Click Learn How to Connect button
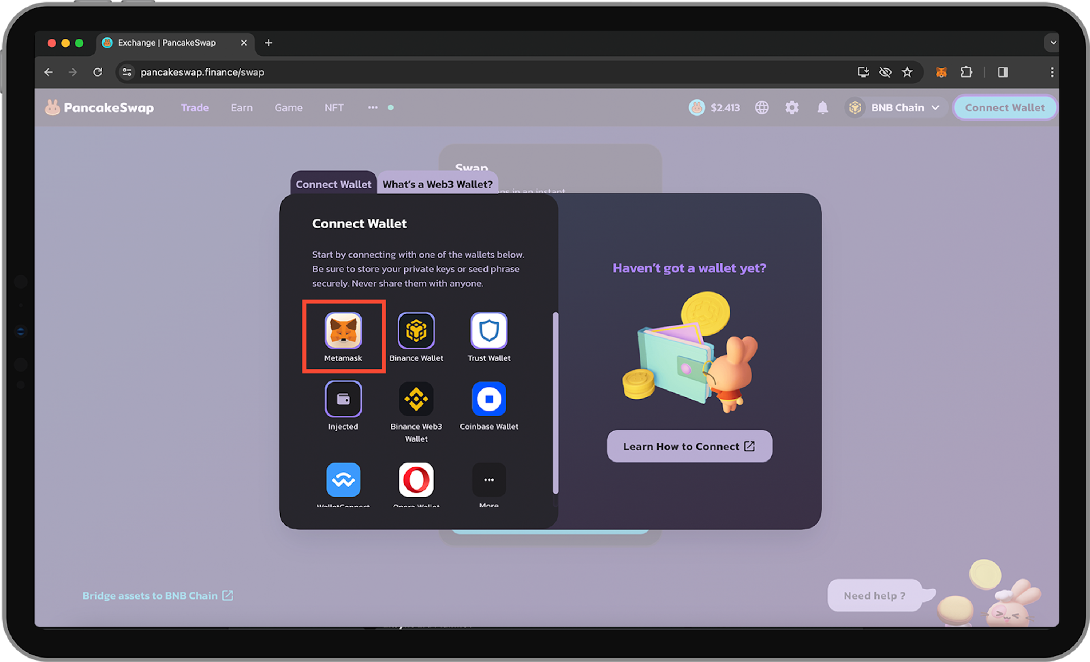Screen dimensions: 1090x662 point(689,446)
